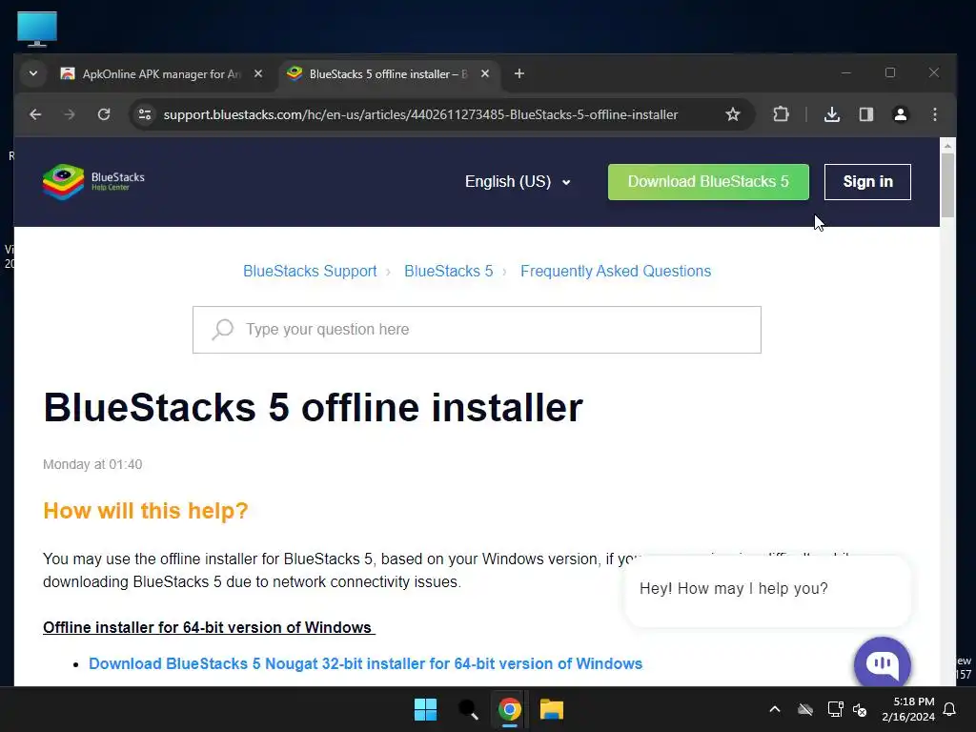Bookmark this page with the star icon
Image resolution: width=976 pixels, height=732 pixels.
click(x=733, y=114)
